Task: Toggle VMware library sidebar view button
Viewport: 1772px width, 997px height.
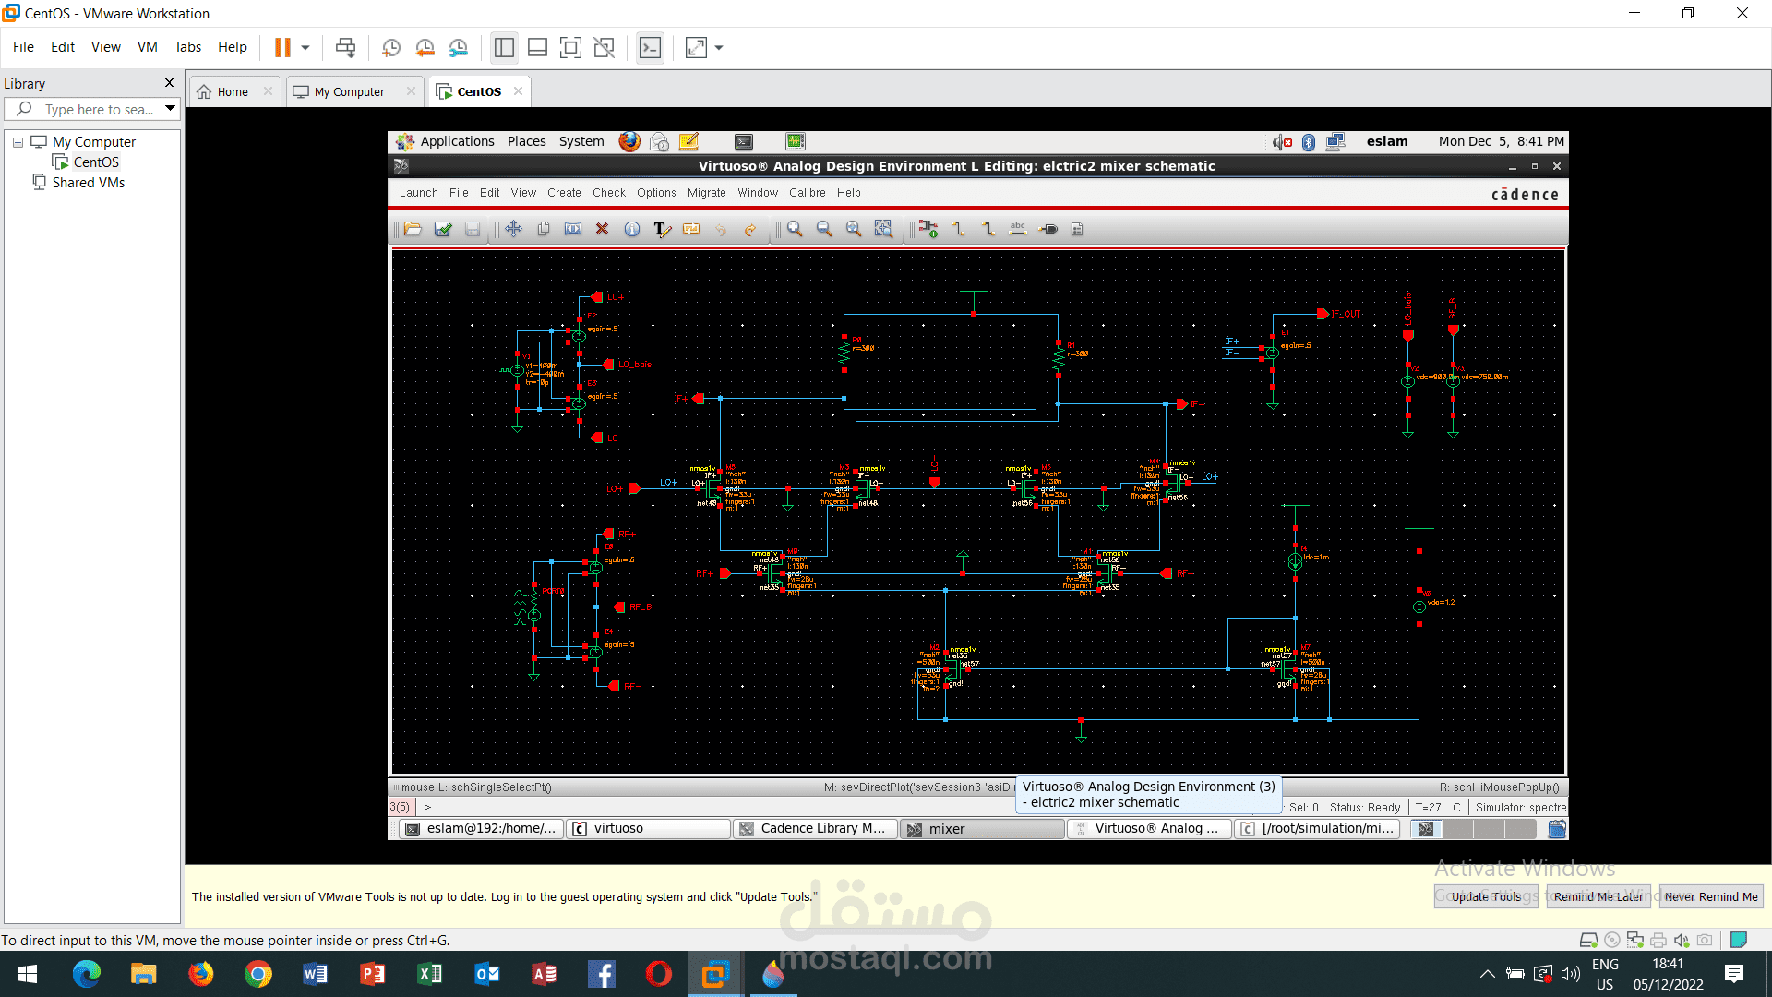Action: pyautogui.click(x=504, y=47)
